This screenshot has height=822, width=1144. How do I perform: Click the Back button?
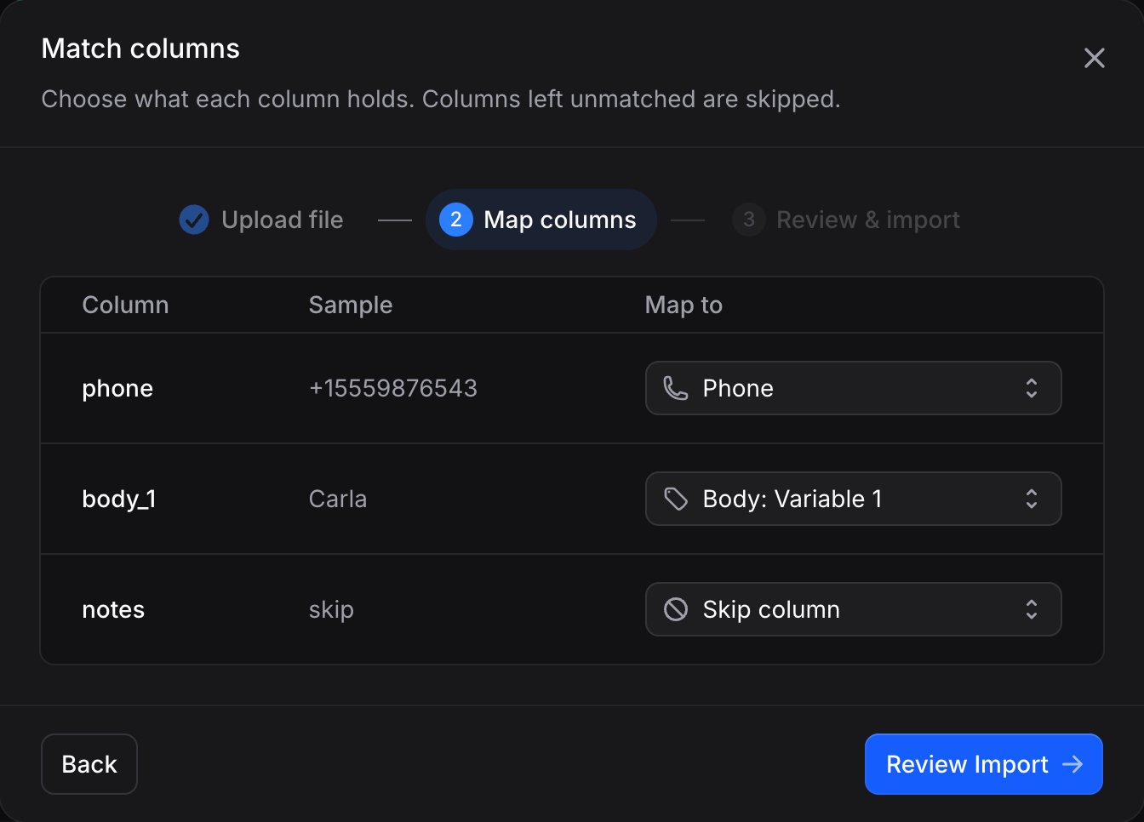tap(89, 764)
